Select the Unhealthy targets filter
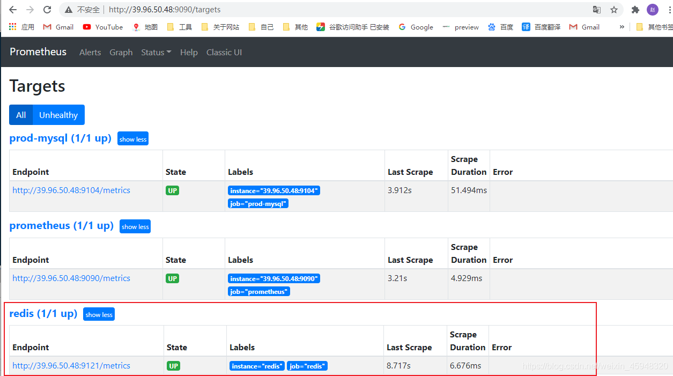Viewport: 673px width, 376px height. point(58,115)
